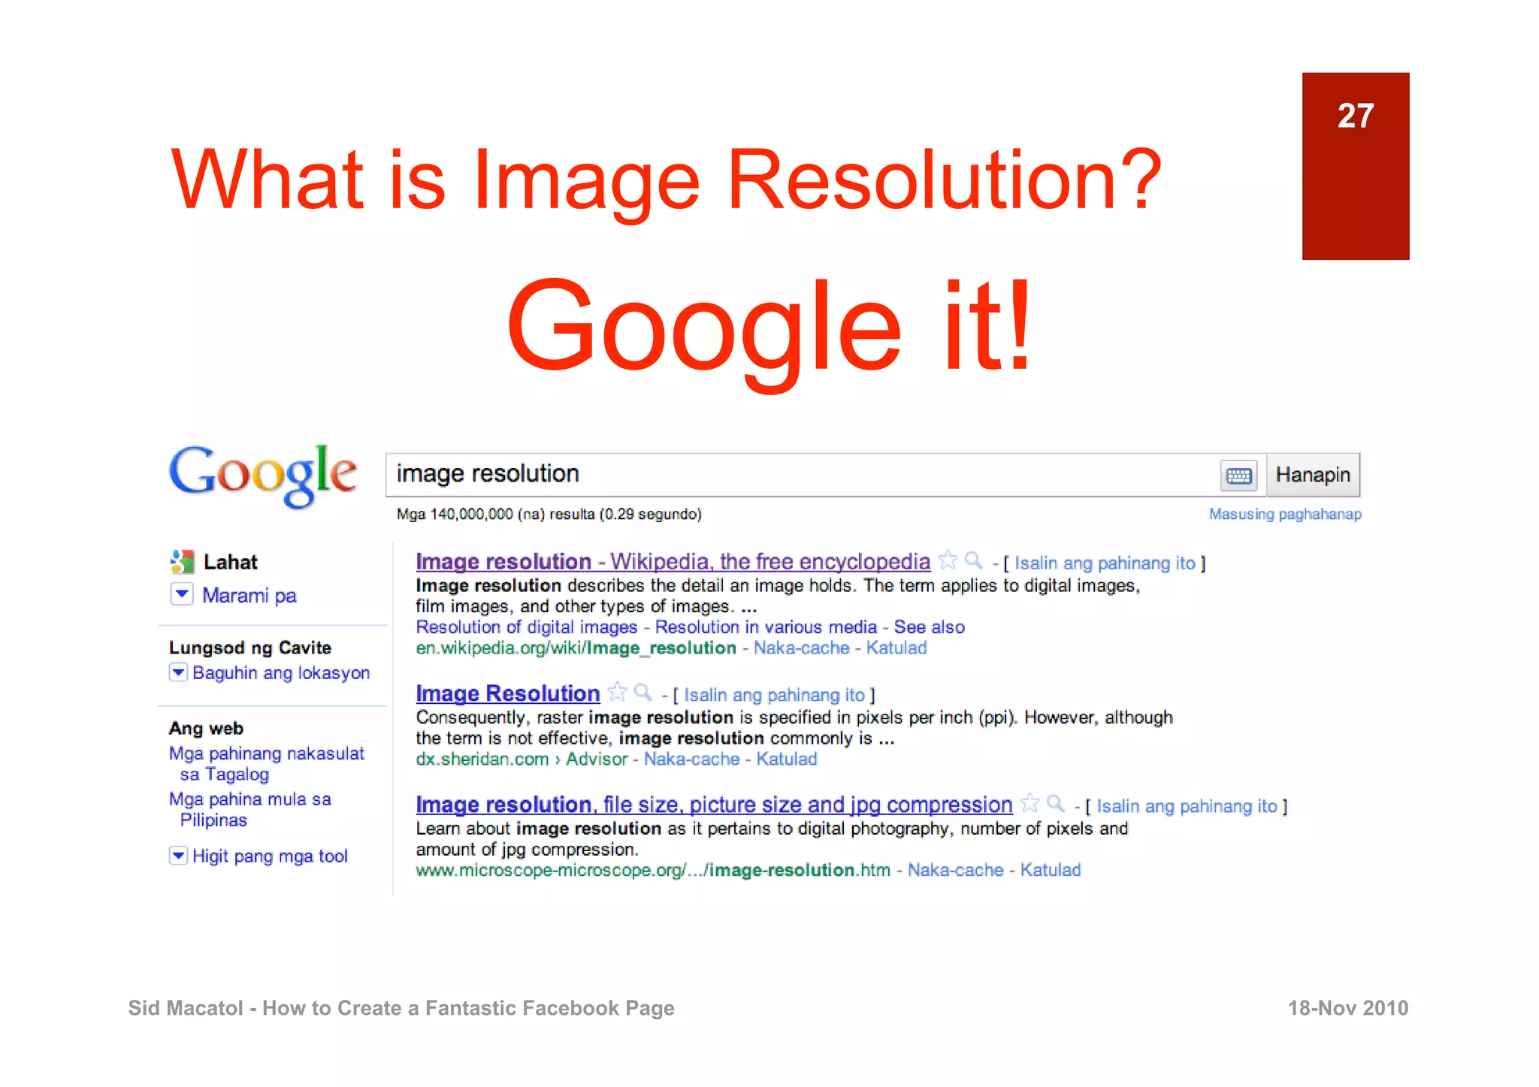Star the jpg compression search result
The image size is (1539, 1087).
(x=1030, y=803)
